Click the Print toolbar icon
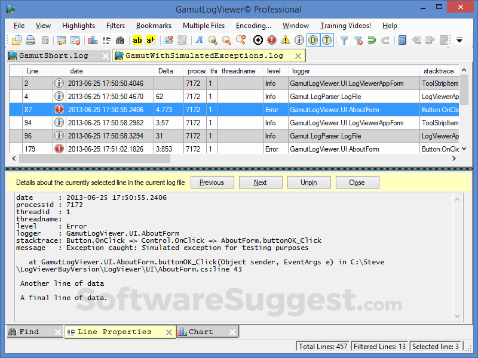 [30, 40]
